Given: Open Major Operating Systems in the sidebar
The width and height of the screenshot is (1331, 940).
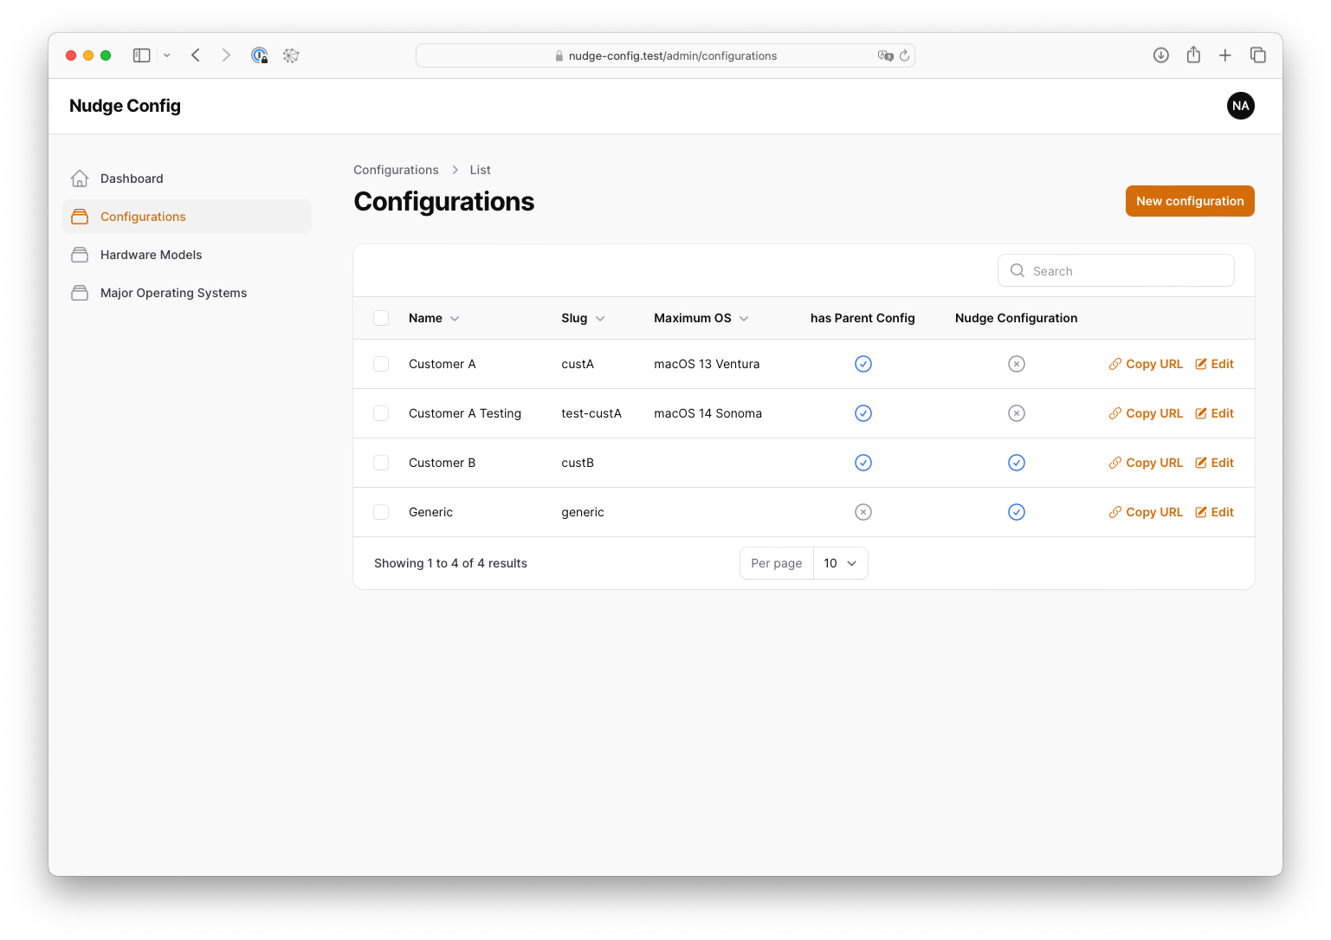Looking at the screenshot, I should [173, 293].
